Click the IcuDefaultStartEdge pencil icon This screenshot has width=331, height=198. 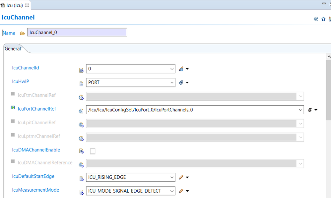coord(181,177)
